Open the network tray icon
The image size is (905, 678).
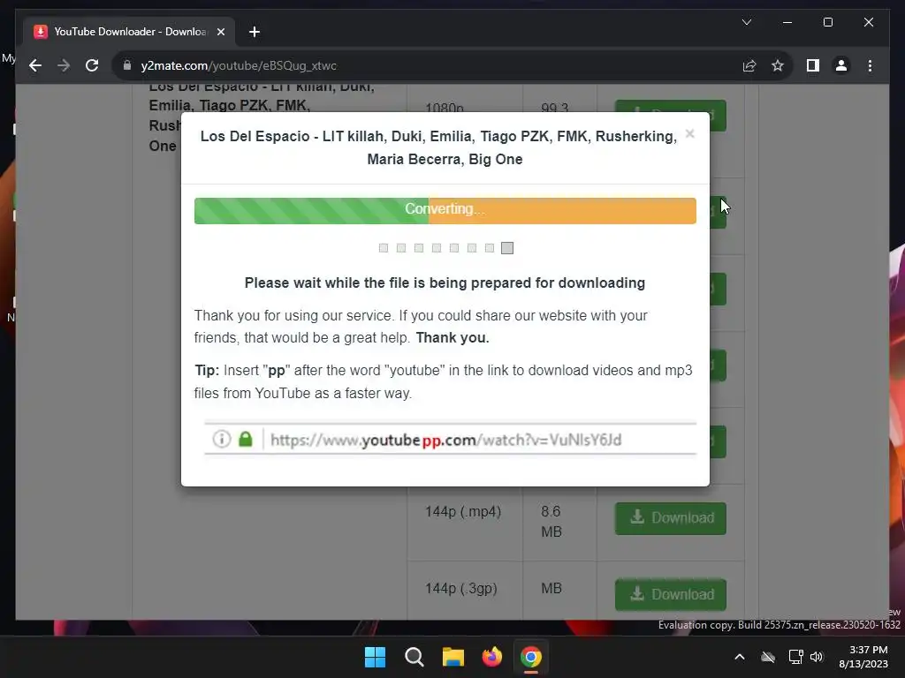(x=796, y=657)
